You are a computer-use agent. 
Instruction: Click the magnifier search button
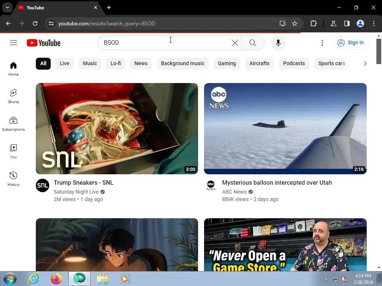[253, 43]
